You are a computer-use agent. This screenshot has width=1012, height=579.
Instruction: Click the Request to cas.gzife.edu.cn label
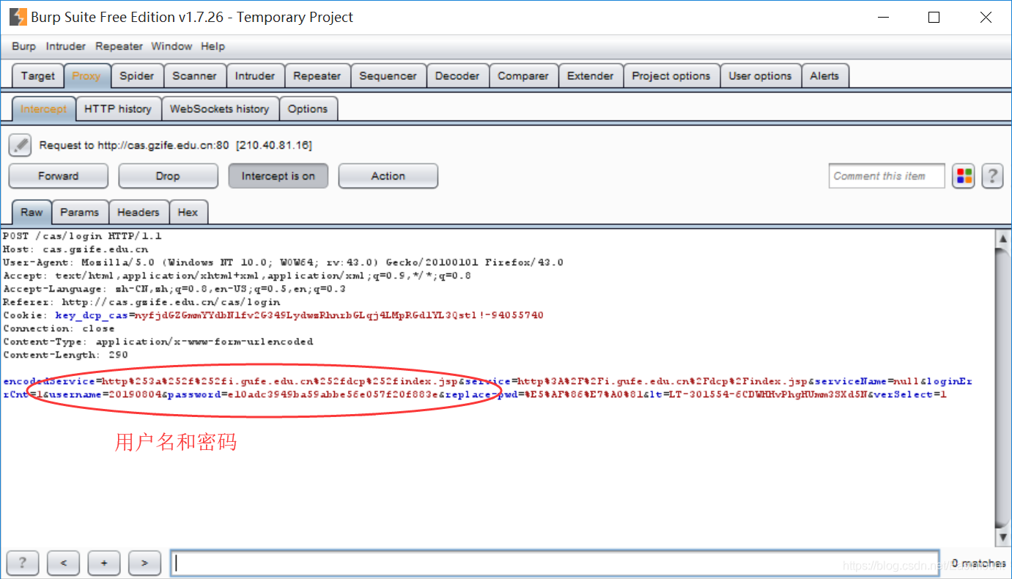176,145
